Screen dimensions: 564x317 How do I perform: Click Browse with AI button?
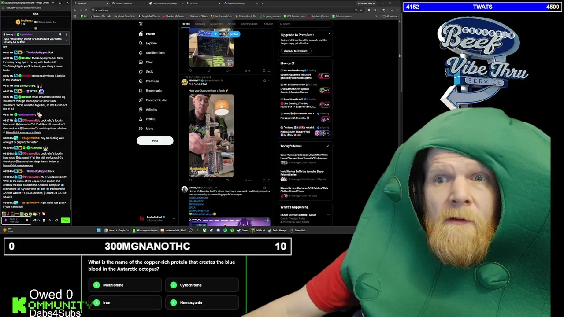point(367,3)
